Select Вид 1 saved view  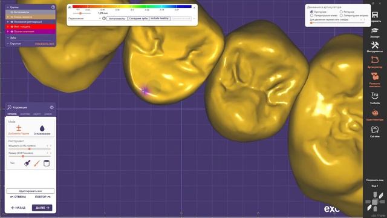tap(375, 186)
